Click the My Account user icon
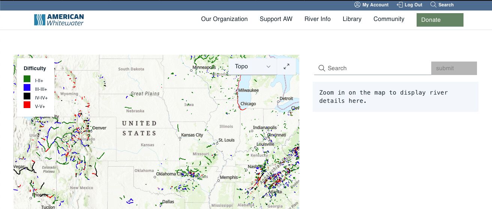Screen dimensions: 492x209 357,5
